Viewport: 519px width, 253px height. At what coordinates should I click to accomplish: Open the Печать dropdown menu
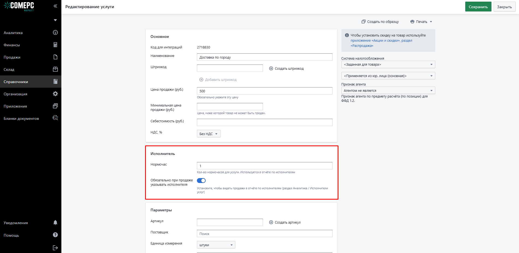[x=421, y=22]
